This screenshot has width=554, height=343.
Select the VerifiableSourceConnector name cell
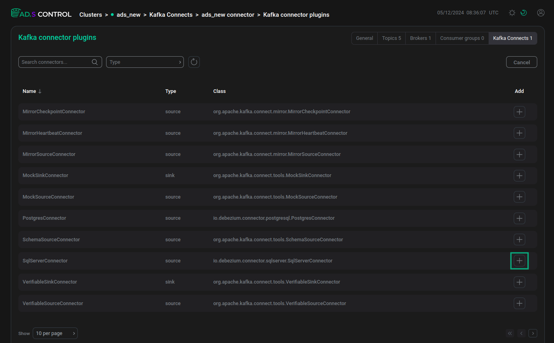53,304
